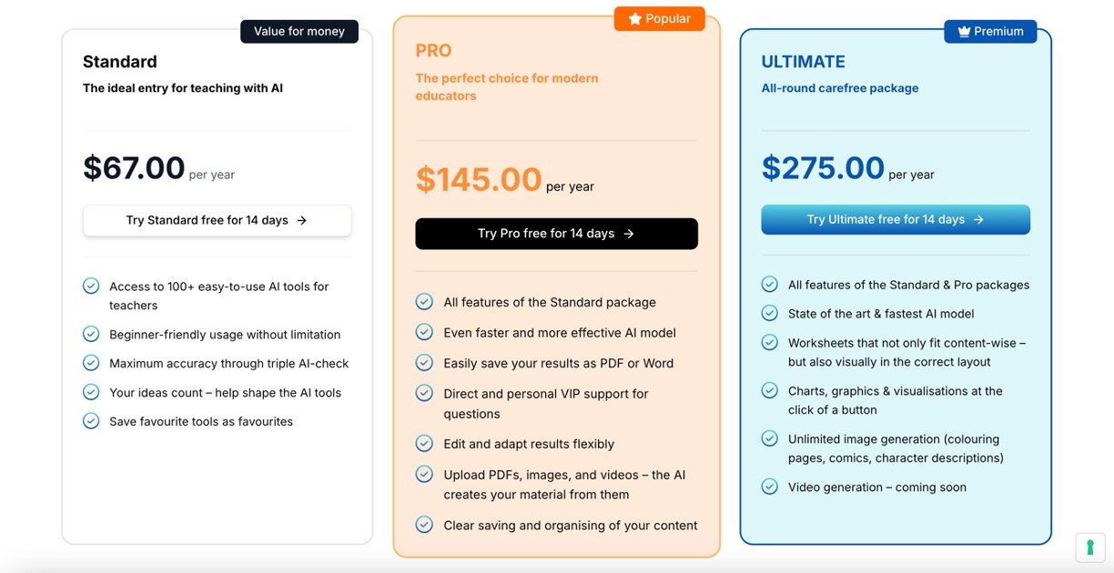This screenshot has width=1114, height=573.
Task: Click checkmark next to 'State of the art & fastest AI model'
Action: point(770,314)
